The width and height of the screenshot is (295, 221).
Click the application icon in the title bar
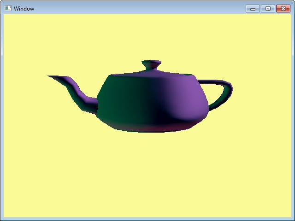click(x=8, y=8)
